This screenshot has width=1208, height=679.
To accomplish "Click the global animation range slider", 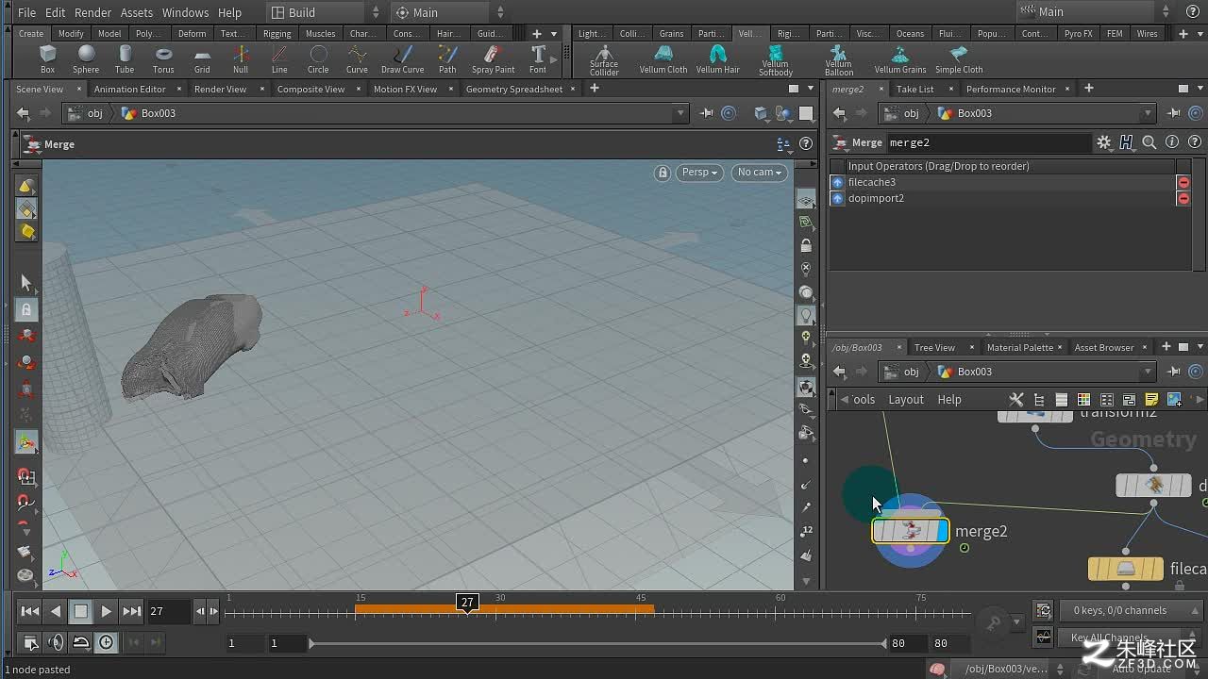I will [596, 643].
